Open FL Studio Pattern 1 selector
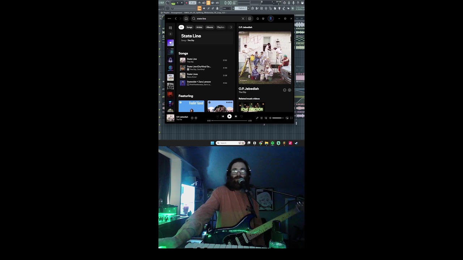 tap(241, 8)
